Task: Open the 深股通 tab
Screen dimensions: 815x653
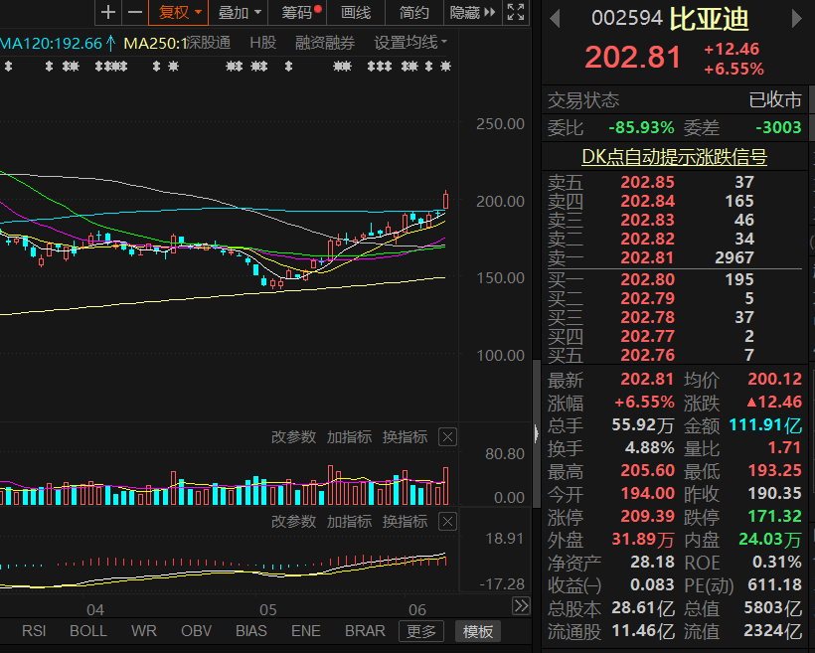Action: [208, 43]
